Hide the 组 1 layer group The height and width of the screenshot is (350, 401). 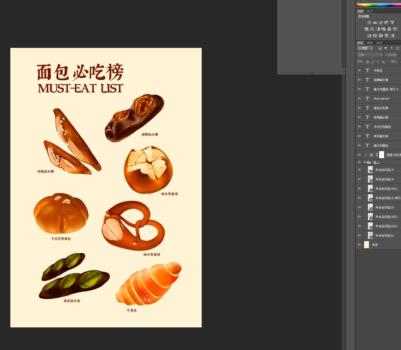coord(359,162)
